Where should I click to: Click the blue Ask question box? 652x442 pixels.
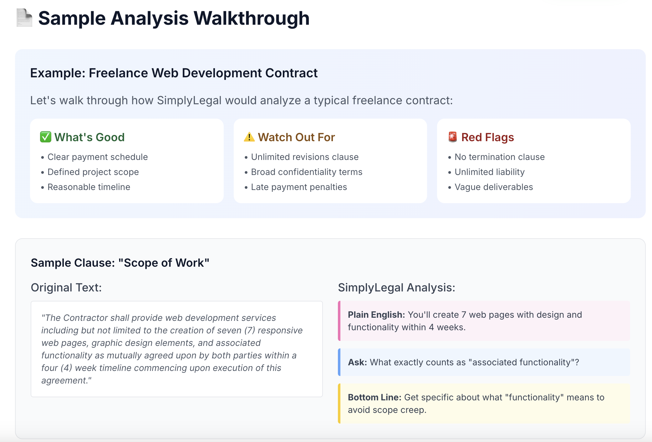(x=484, y=362)
